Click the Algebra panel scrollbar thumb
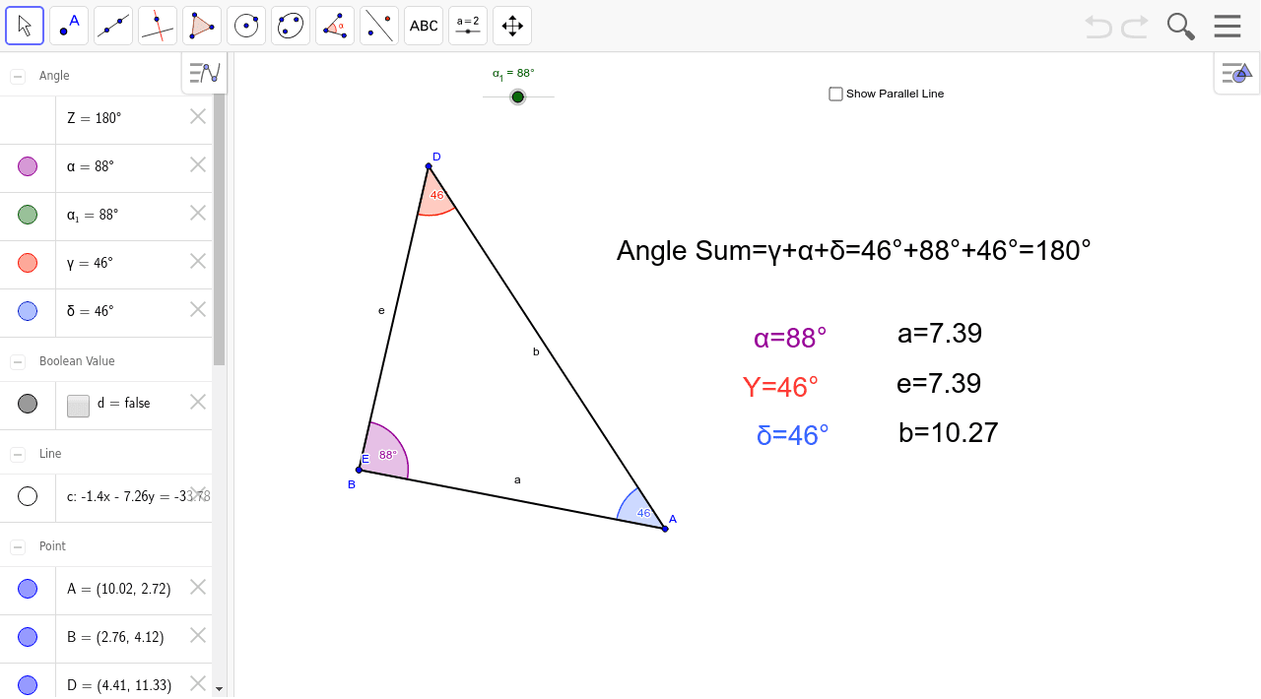 coord(220,228)
